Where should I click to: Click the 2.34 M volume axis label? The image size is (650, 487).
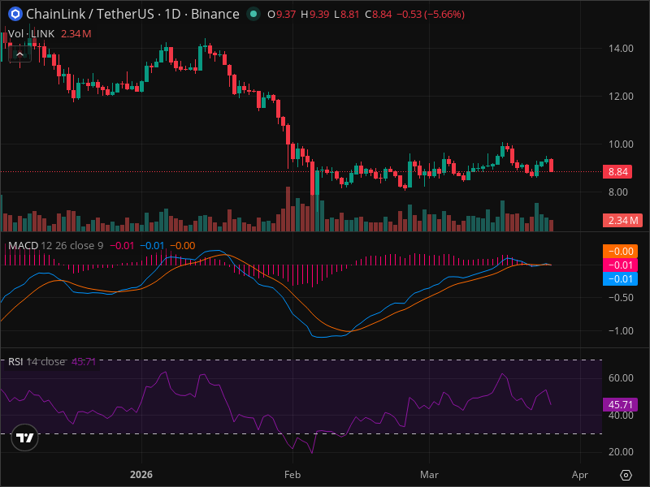point(622,220)
